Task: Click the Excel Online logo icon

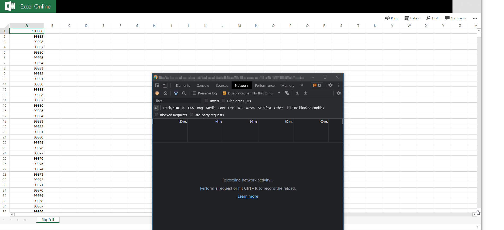Action: coord(10,6)
